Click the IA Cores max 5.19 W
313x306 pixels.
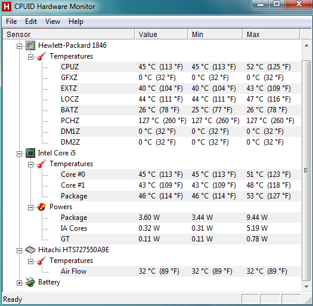click(x=257, y=228)
